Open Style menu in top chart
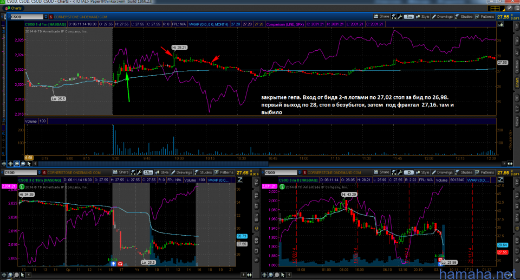 click(x=423, y=17)
